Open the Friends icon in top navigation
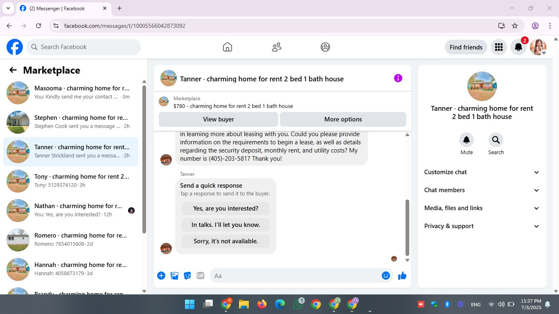 (x=277, y=47)
